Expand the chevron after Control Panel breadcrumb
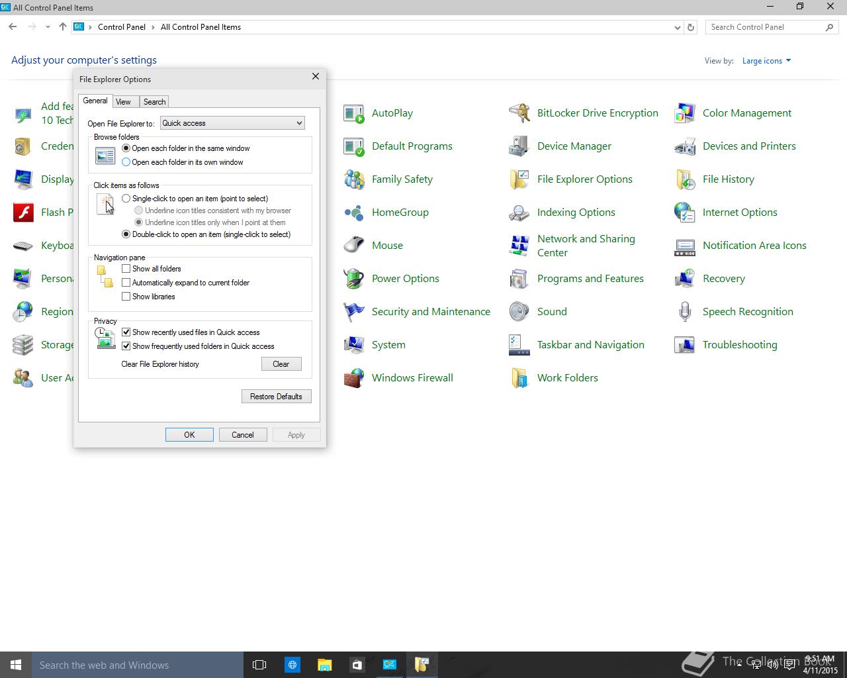This screenshot has height=678, width=847. pyautogui.click(x=153, y=27)
